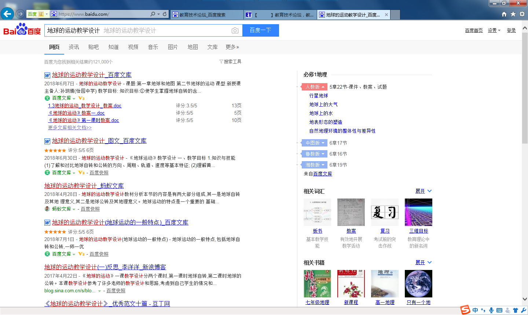Open dropdown next to 蚂蚁文库 source
Viewport: 528px width, 315px height.
click(74, 209)
